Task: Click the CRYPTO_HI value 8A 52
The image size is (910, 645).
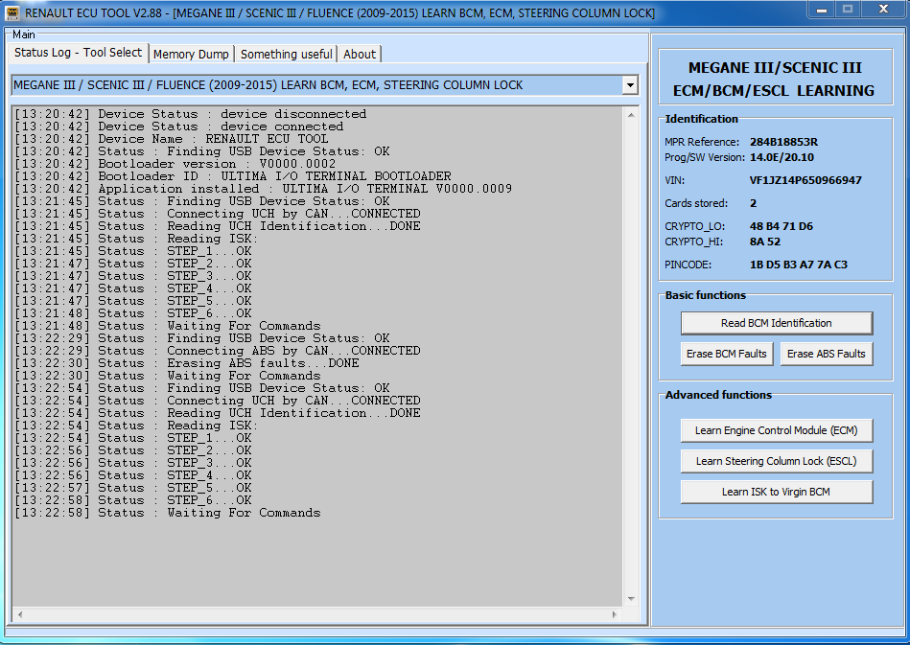Action: tap(765, 242)
